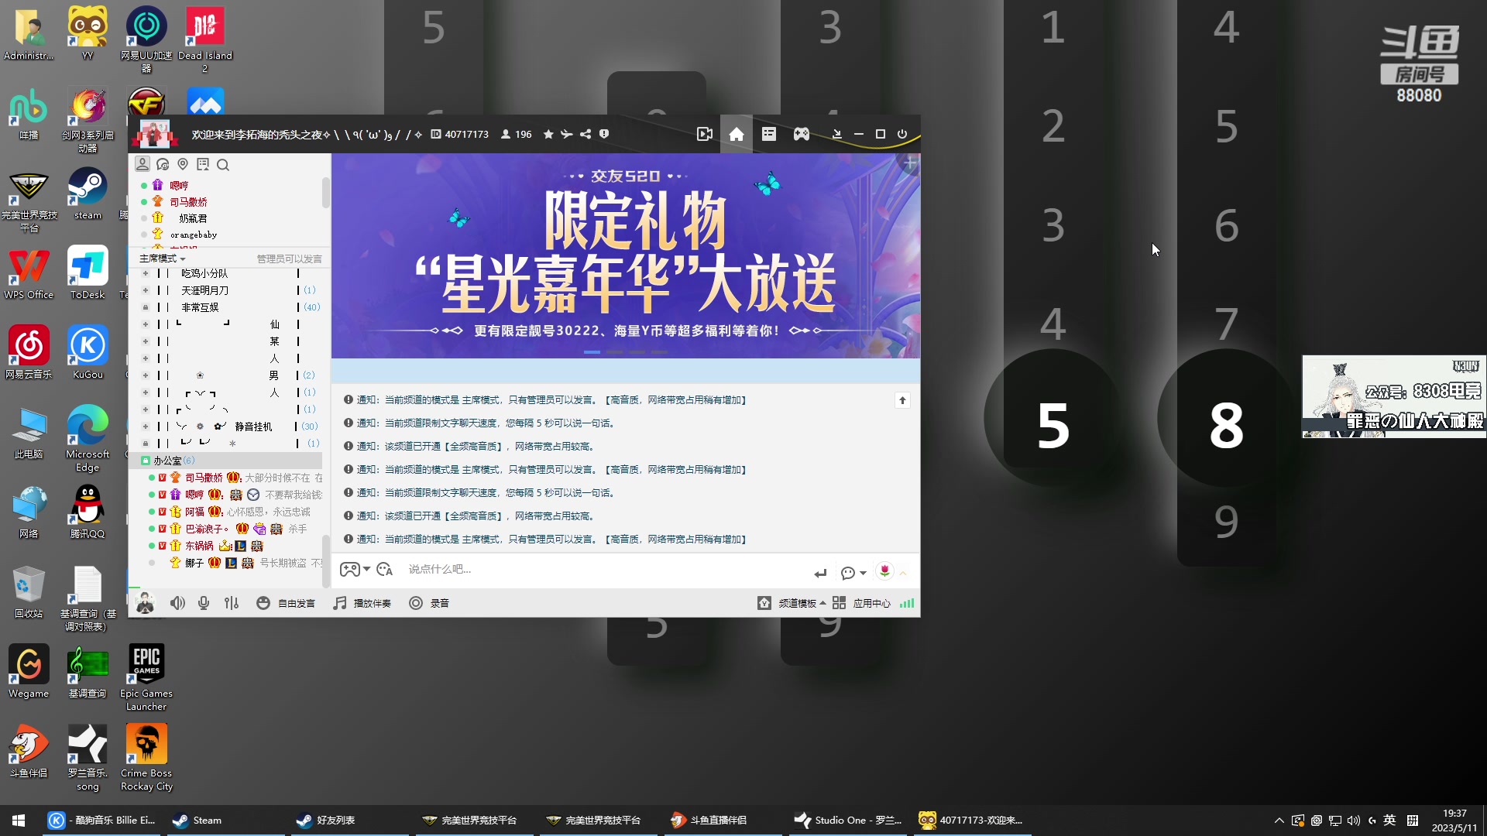Click the game controller icon in the title bar
Screen dimensions: 1487x836
pyautogui.click(x=801, y=133)
